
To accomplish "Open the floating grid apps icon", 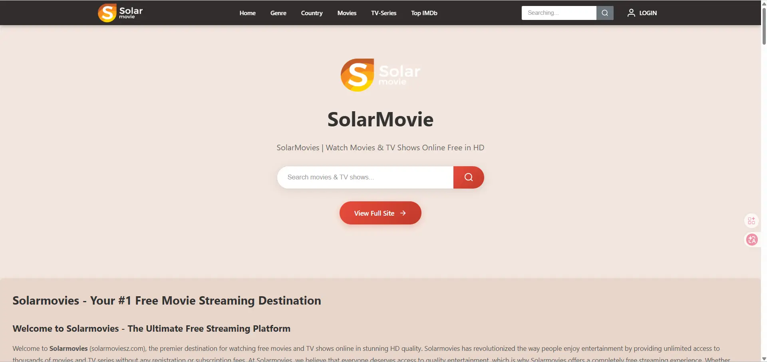I will pyautogui.click(x=751, y=220).
